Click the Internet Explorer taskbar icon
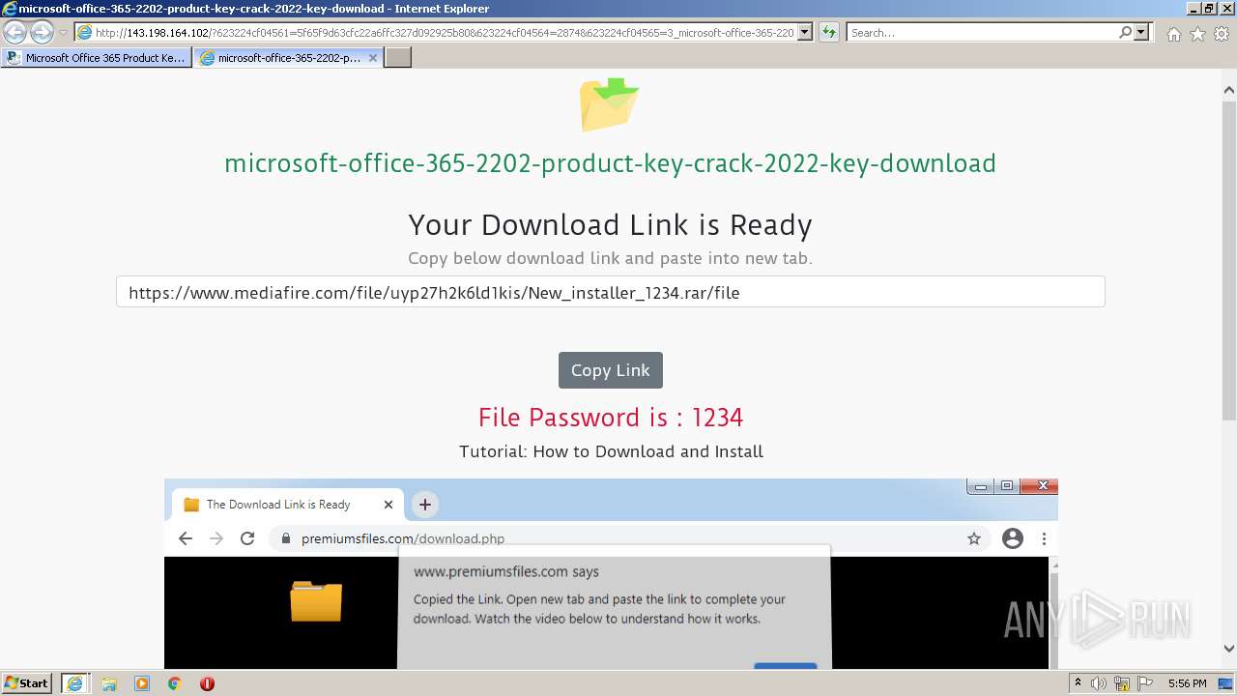Image resolution: width=1237 pixels, height=696 pixels. click(75, 683)
